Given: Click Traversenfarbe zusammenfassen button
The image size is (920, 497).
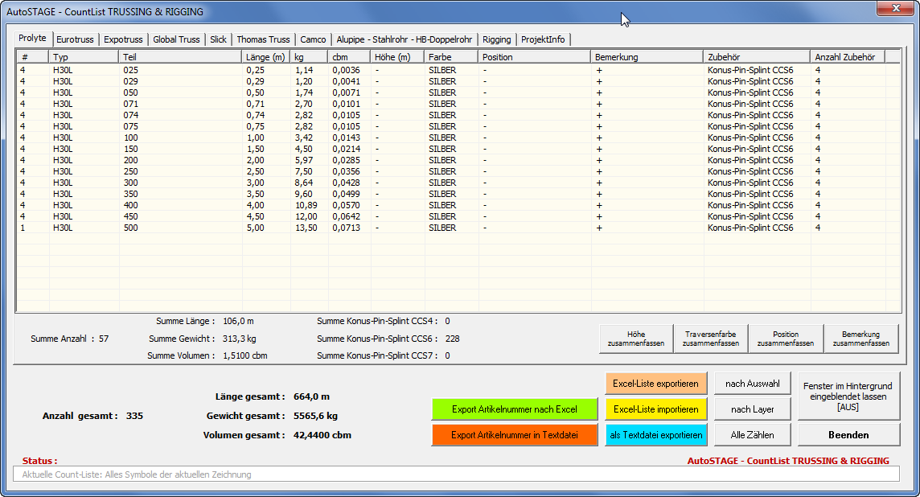Looking at the screenshot, I should click(711, 339).
